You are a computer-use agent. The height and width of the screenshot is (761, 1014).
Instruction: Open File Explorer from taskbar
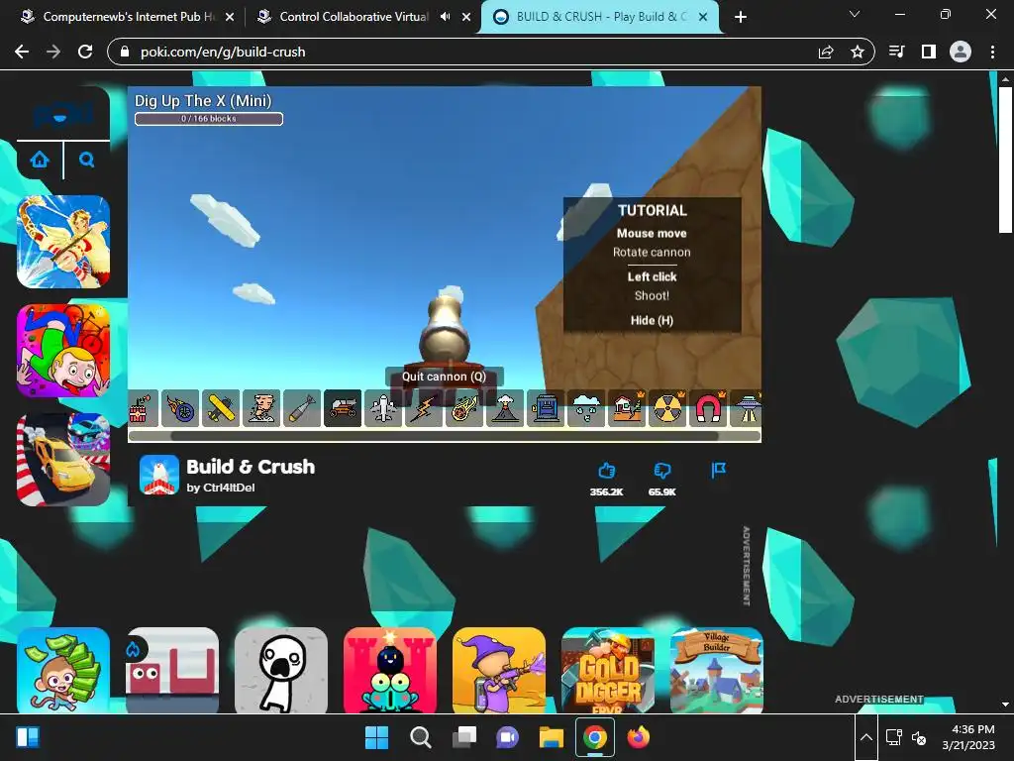point(552,737)
